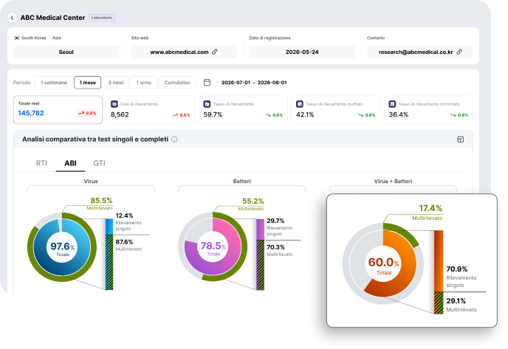Expand the chart panel with the layout icon

coord(461,139)
